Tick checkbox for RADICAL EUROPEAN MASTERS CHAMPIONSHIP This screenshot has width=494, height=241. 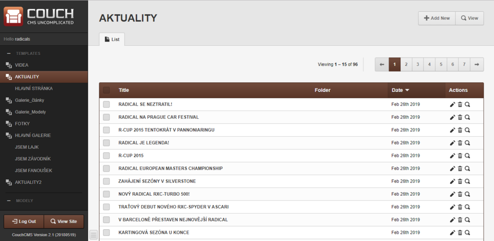coord(107,169)
